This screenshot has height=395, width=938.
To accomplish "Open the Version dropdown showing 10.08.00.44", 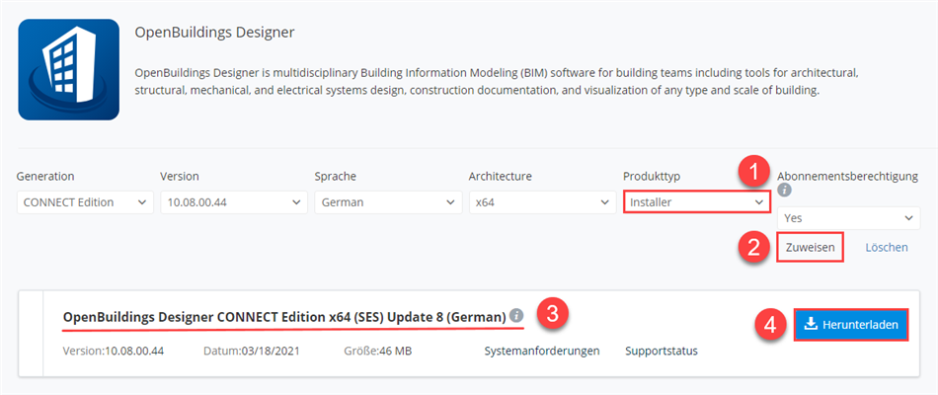I will point(234,202).
